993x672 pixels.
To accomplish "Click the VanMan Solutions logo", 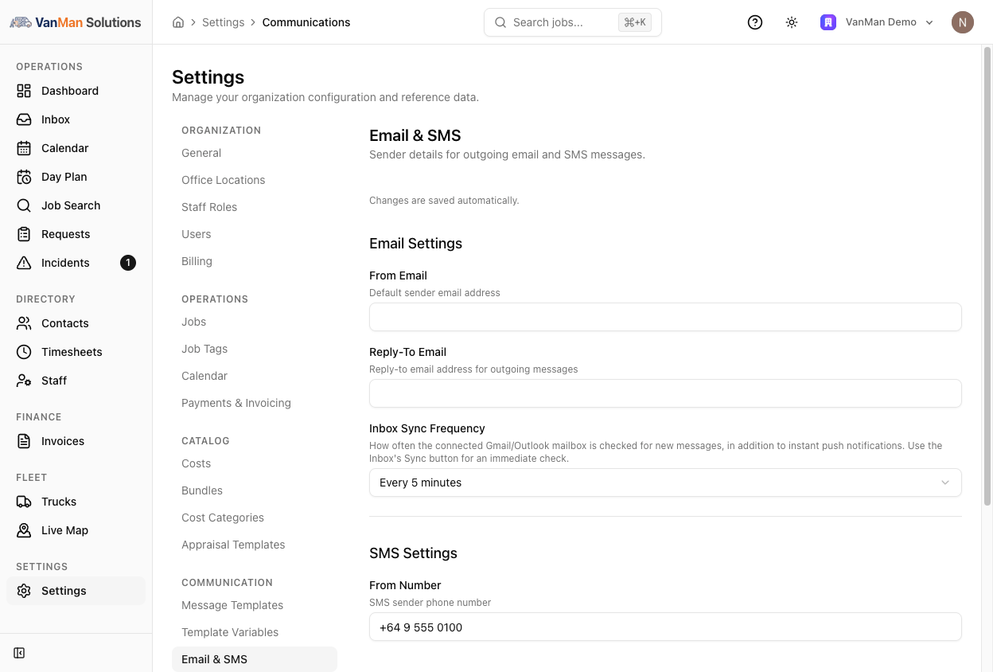I will [x=76, y=22].
